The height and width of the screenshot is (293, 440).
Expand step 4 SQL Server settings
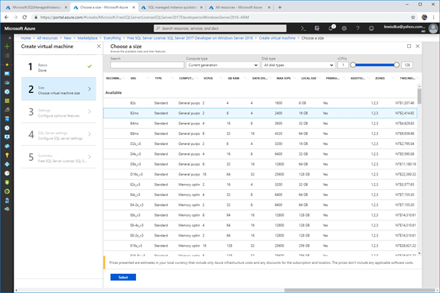(x=59, y=134)
